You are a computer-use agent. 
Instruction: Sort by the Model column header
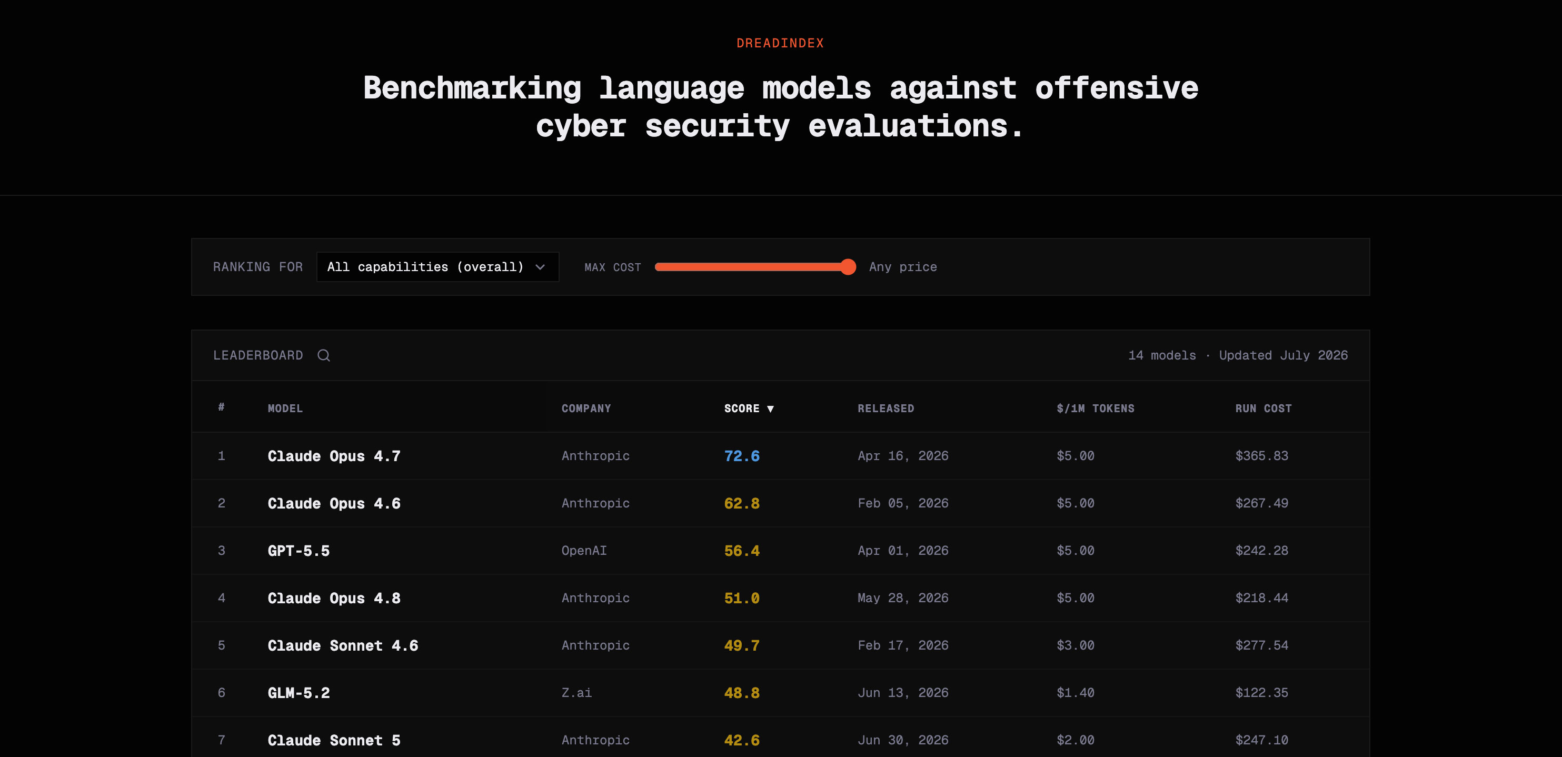click(x=285, y=408)
